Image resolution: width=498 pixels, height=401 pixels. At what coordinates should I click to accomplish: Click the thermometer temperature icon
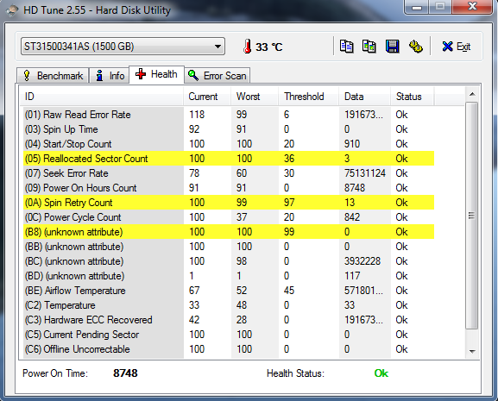(248, 47)
